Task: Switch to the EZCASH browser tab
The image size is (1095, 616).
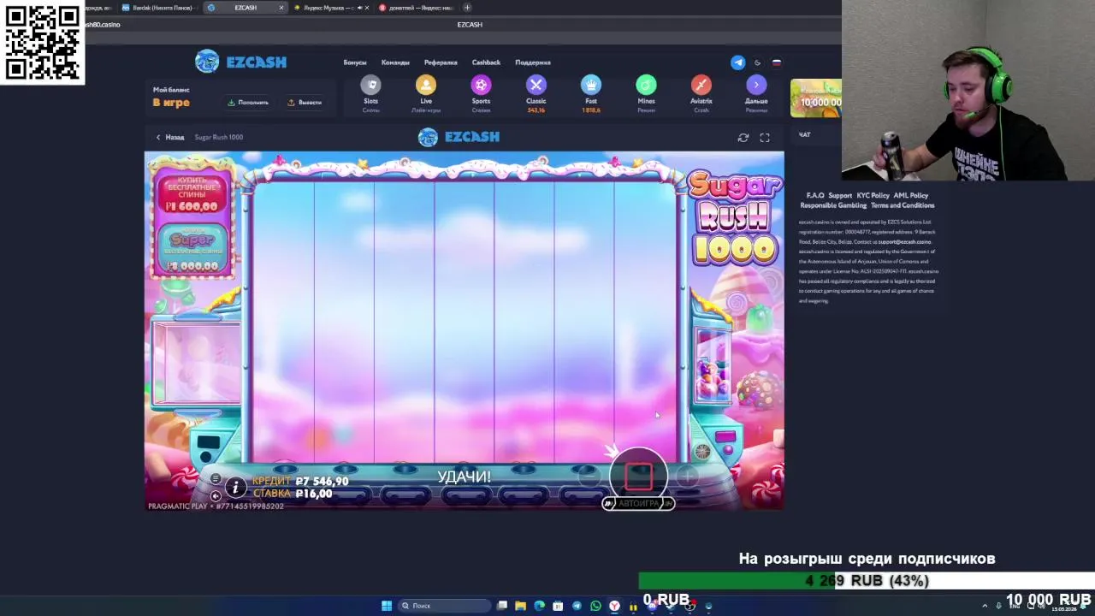Action: [x=246, y=8]
